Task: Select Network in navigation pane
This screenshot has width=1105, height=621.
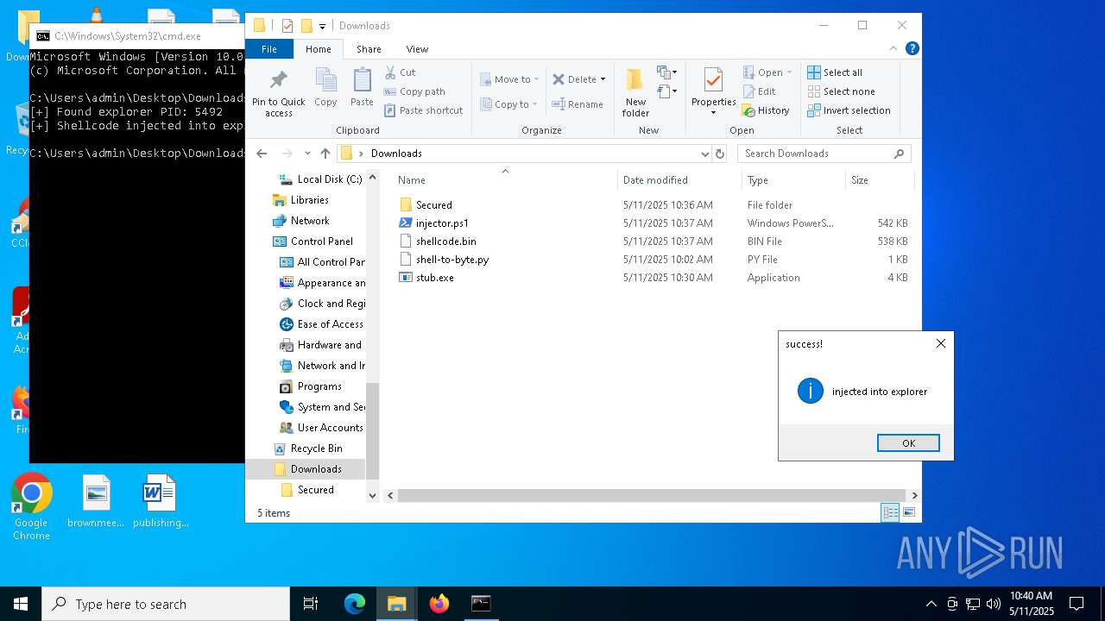Action: 309,221
